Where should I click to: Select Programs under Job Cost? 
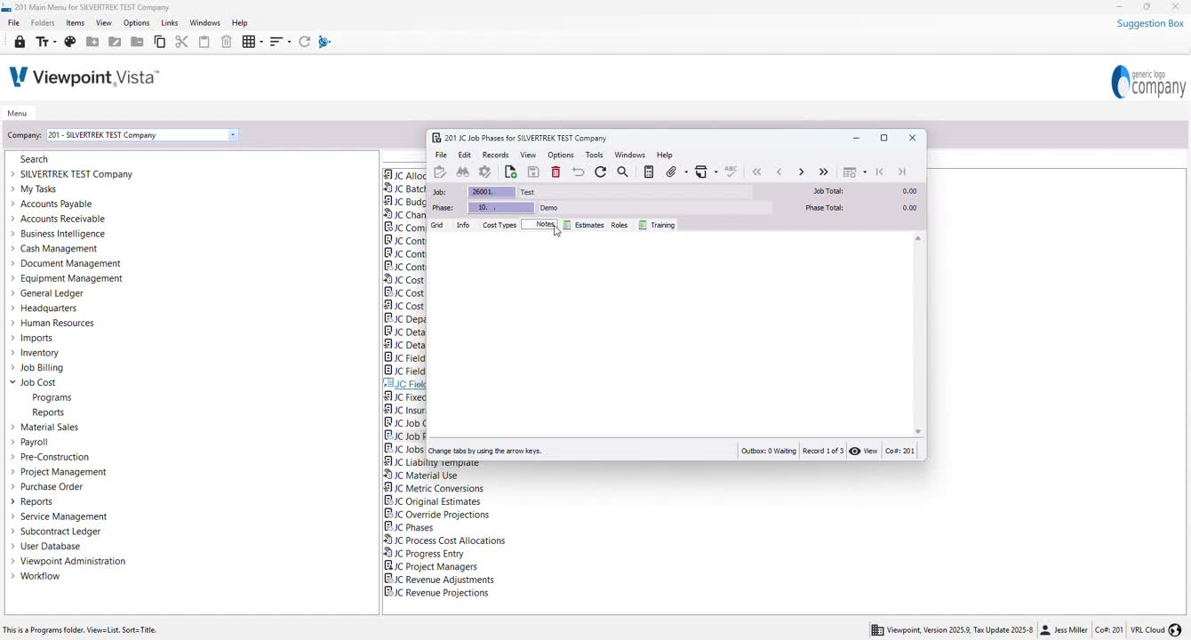click(52, 397)
